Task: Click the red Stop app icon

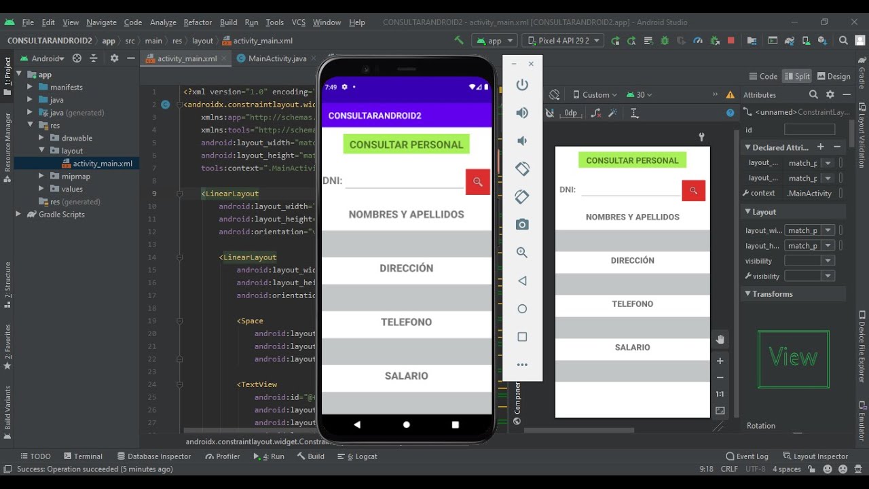Action: pos(731,41)
